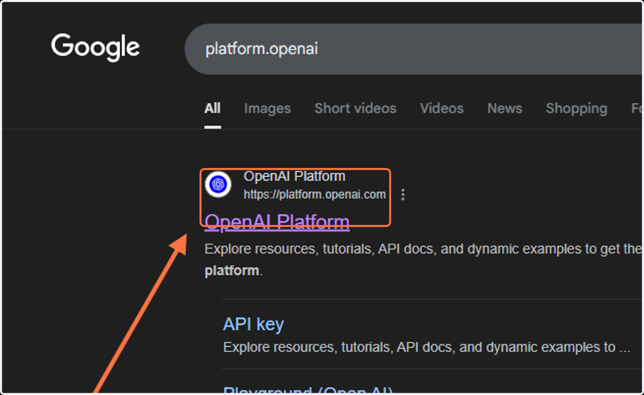Open the three-dot menu beside platform.openai.com

pyautogui.click(x=403, y=194)
